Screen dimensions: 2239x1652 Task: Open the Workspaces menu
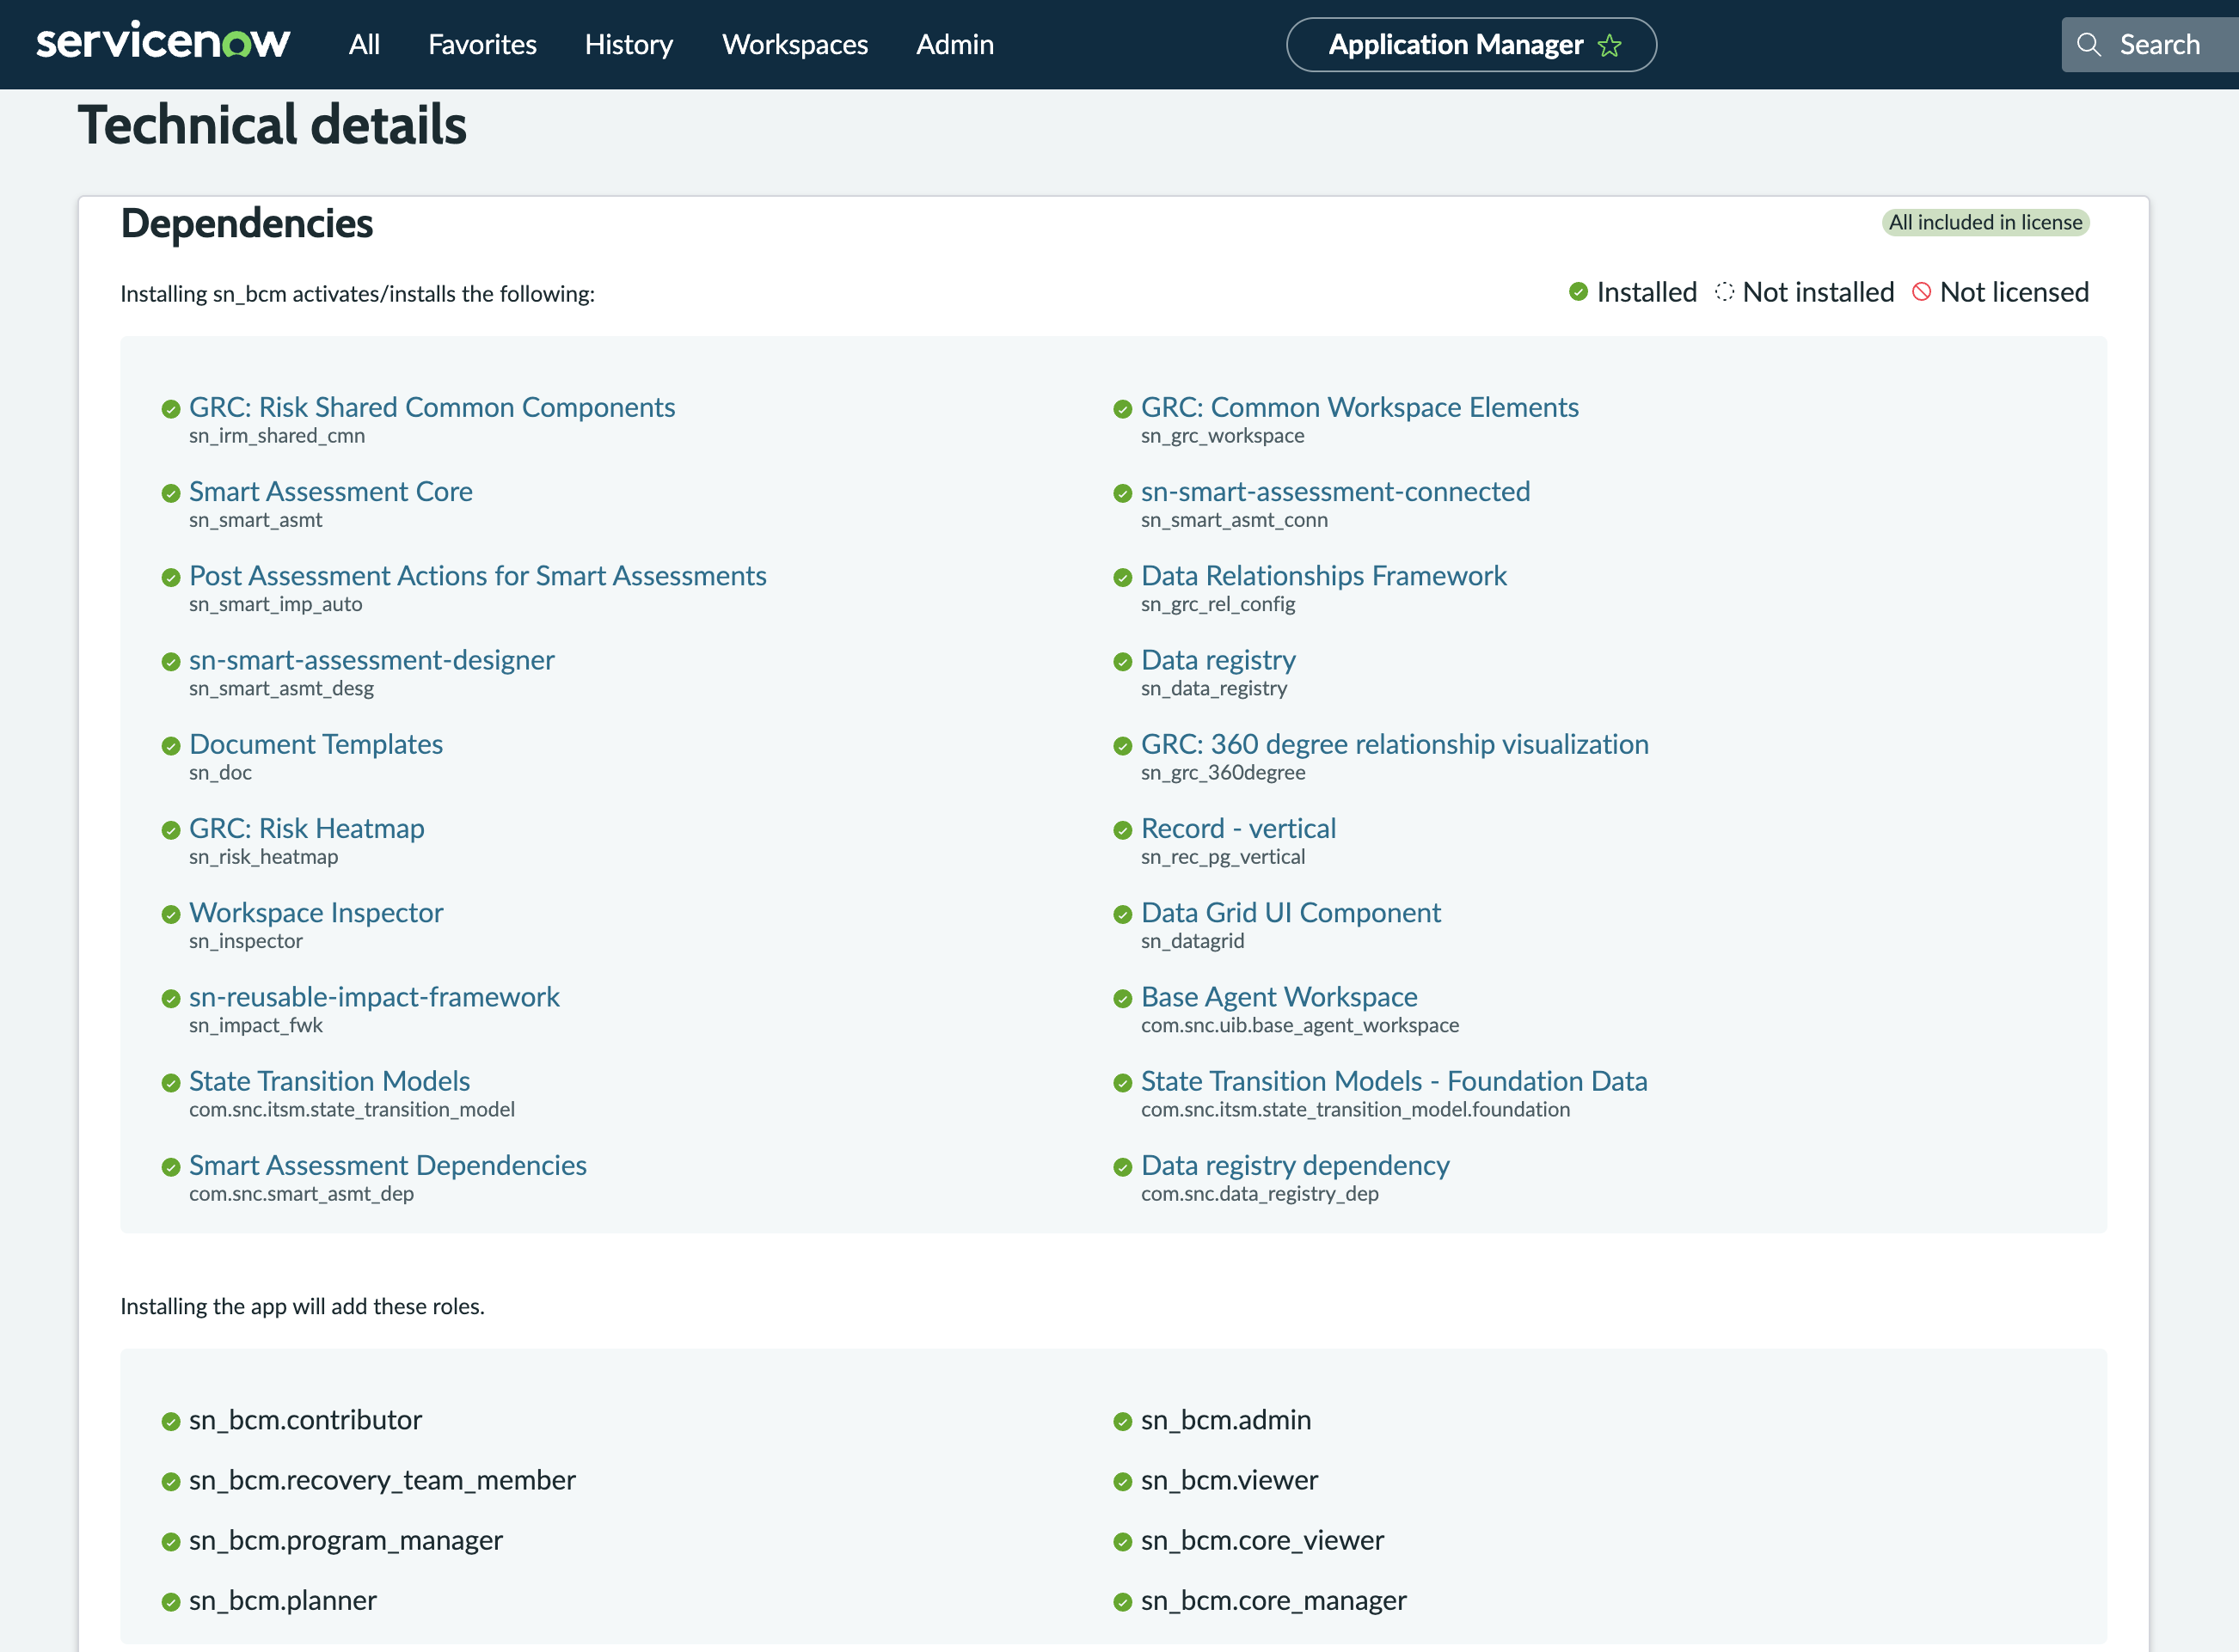[794, 45]
